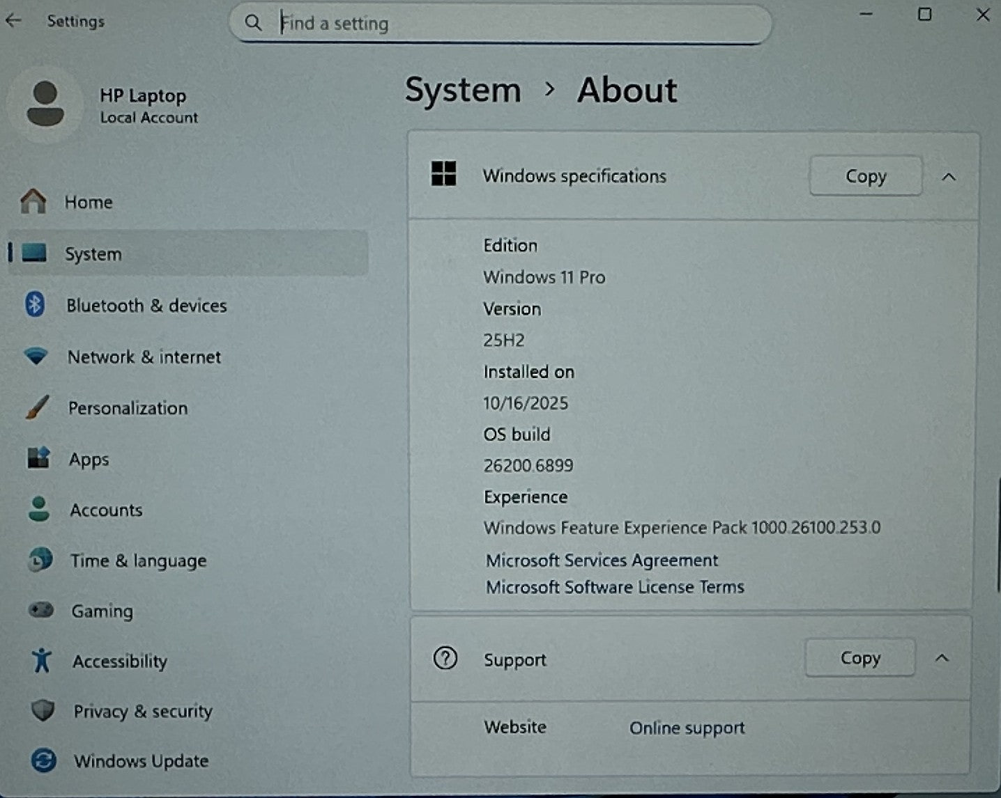Open Microsoft Software License Terms link
Screen dimensions: 1001x798
point(615,587)
